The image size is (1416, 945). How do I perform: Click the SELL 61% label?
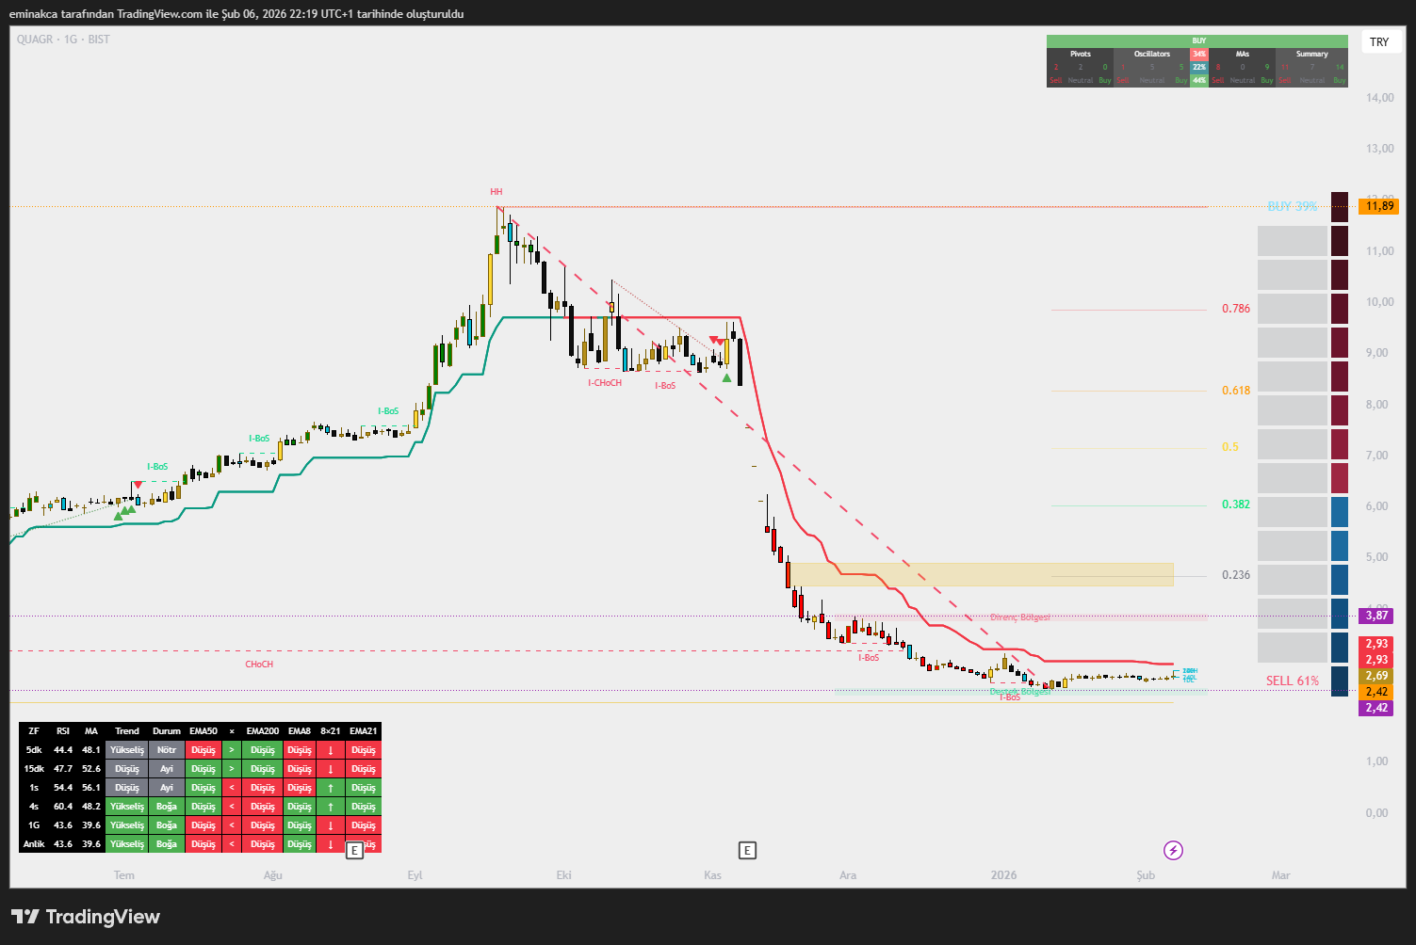pyautogui.click(x=1292, y=681)
